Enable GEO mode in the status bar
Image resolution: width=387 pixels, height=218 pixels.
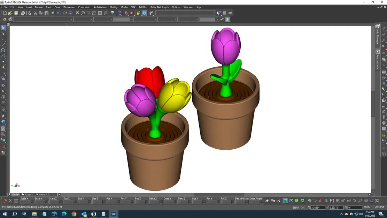click(x=303, y=207)
